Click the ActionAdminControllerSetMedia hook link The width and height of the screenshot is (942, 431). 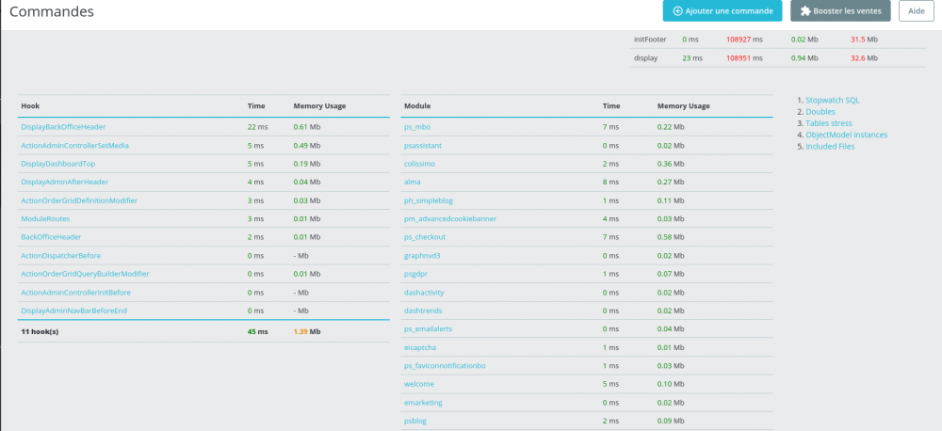74,145
